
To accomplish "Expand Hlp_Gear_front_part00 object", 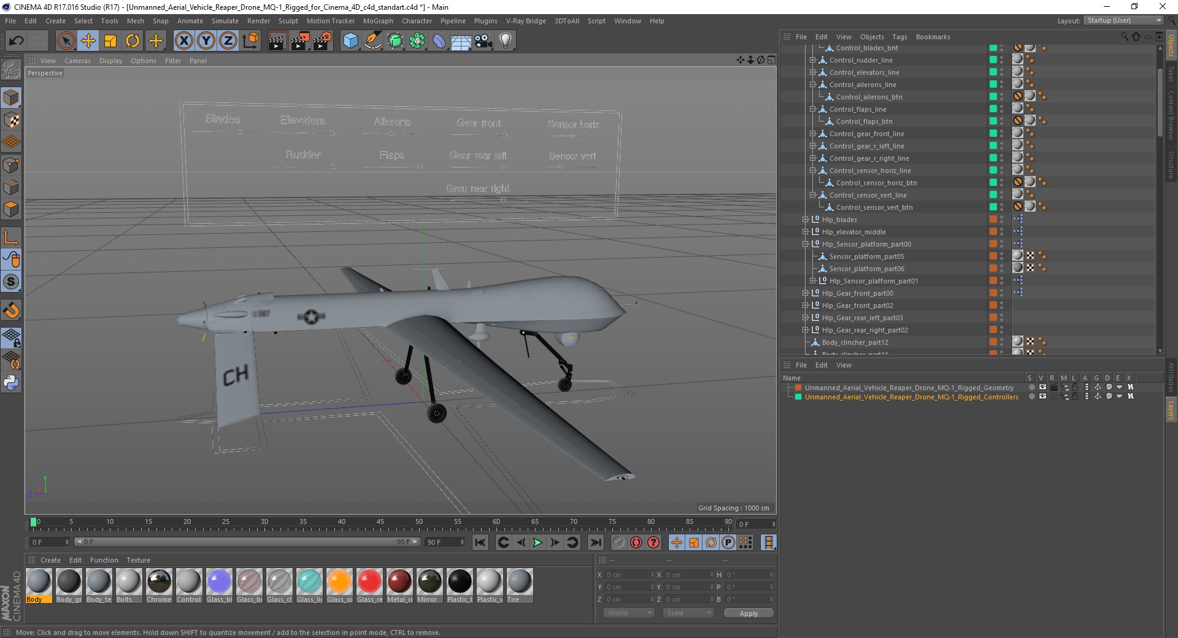I will click(x=806, y=293).
